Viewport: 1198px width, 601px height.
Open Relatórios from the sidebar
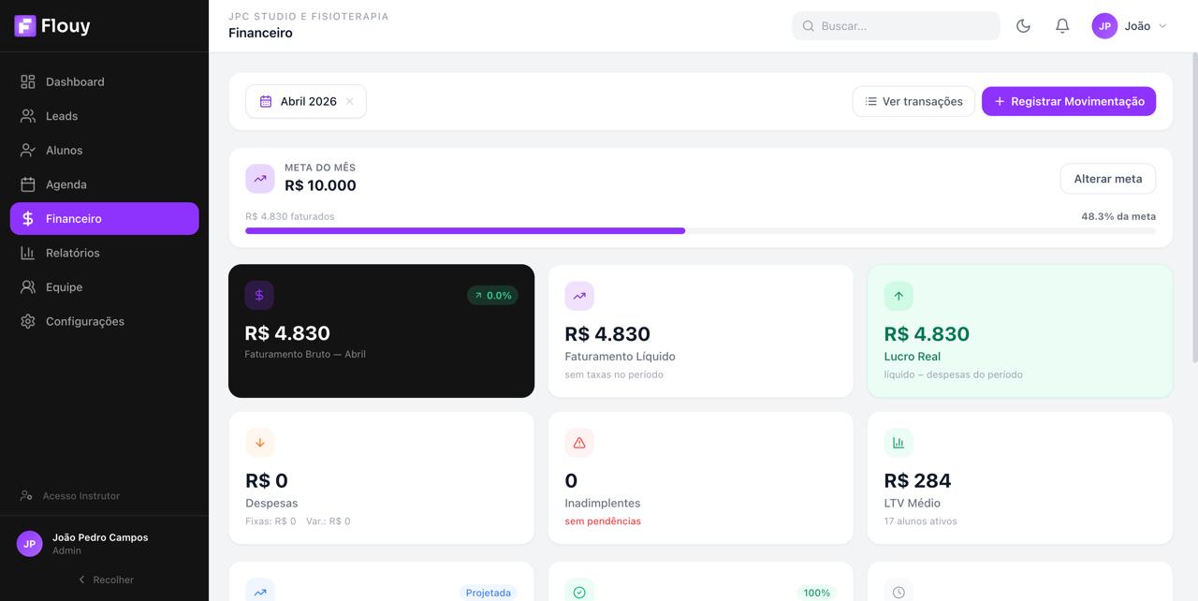click(105, 253)
